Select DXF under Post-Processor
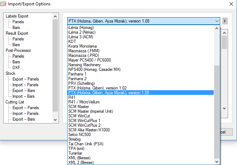The width and height of the screenshot is (237, 165). (x=16, y=68)
